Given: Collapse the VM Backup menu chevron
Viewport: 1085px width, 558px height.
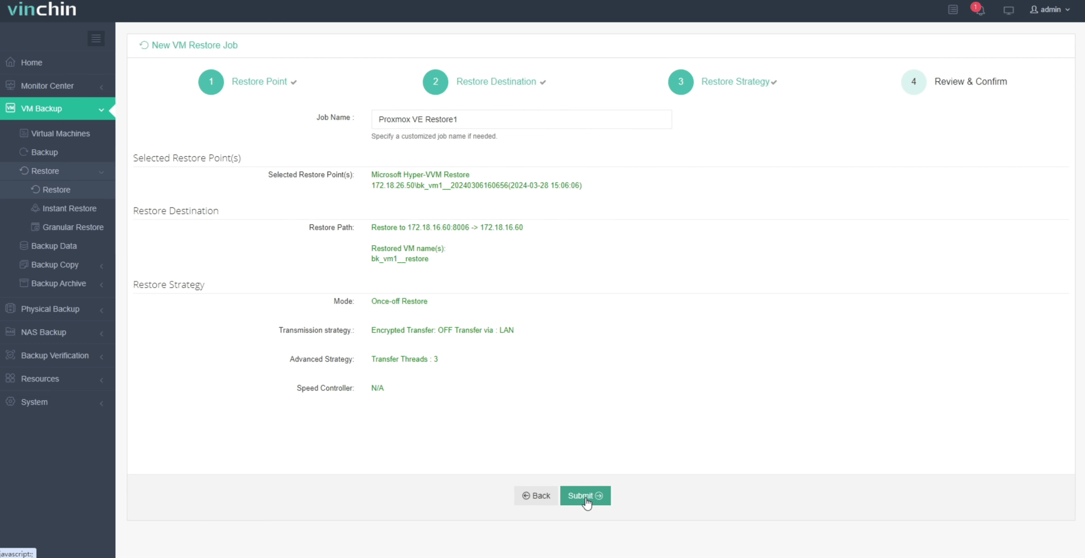Looking at the screenshot, I should coord(102,109).
